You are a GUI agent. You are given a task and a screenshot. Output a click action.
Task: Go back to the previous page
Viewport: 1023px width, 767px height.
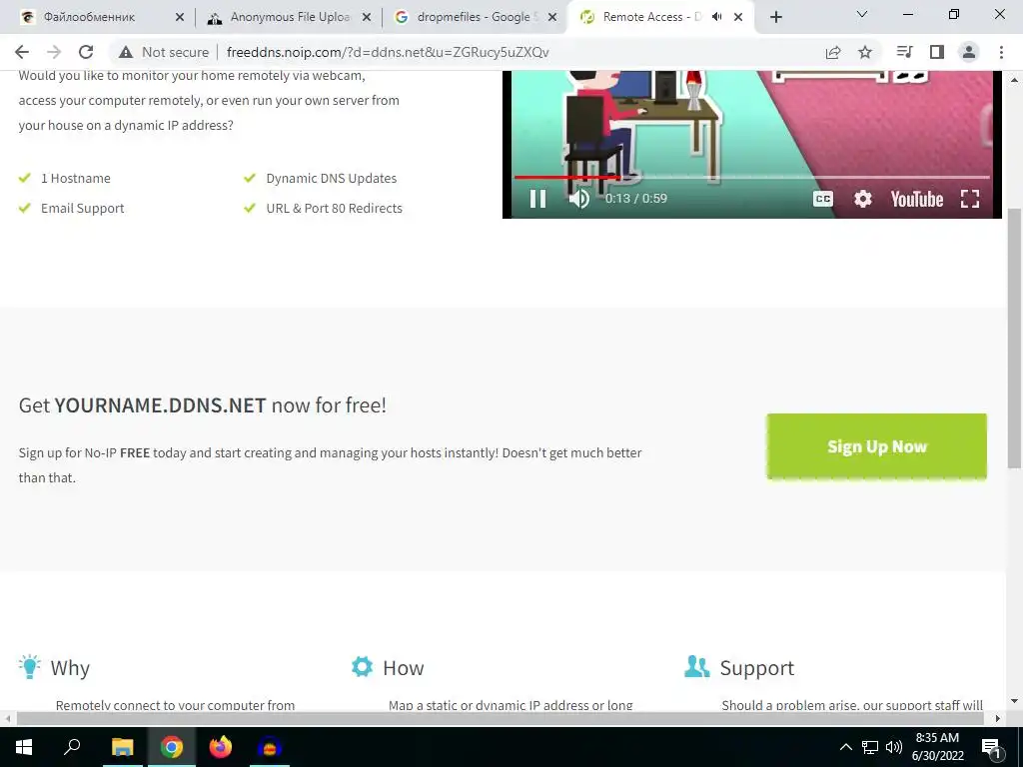click(x=22, y=52)
